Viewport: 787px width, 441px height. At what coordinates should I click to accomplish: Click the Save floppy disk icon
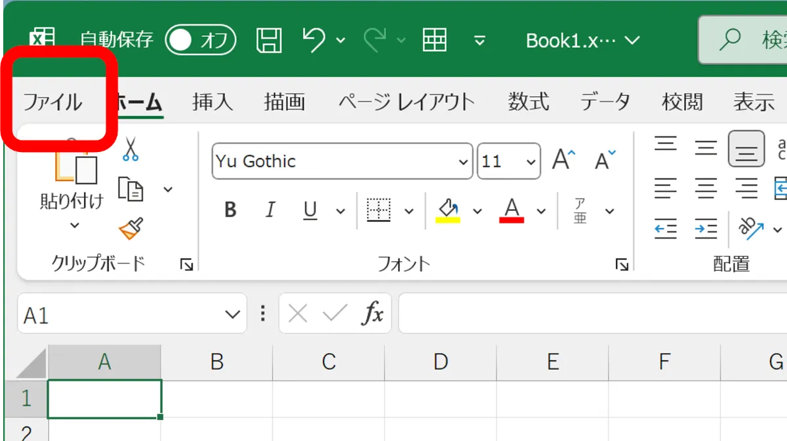(268, 41)
